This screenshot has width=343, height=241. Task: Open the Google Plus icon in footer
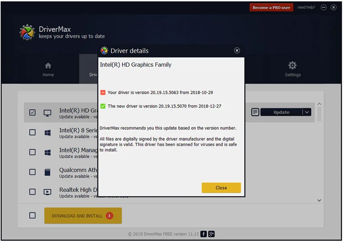211,234
